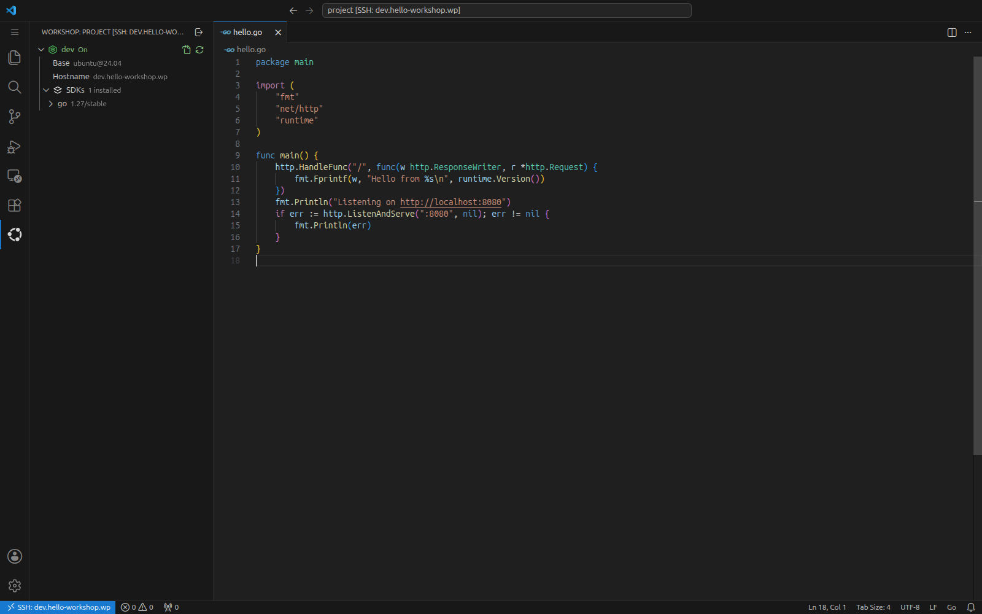Image resolution: width=982 pixels, height=614 pixels.
Task: Click the SDKs layers icon
Action: pos(58,90)
